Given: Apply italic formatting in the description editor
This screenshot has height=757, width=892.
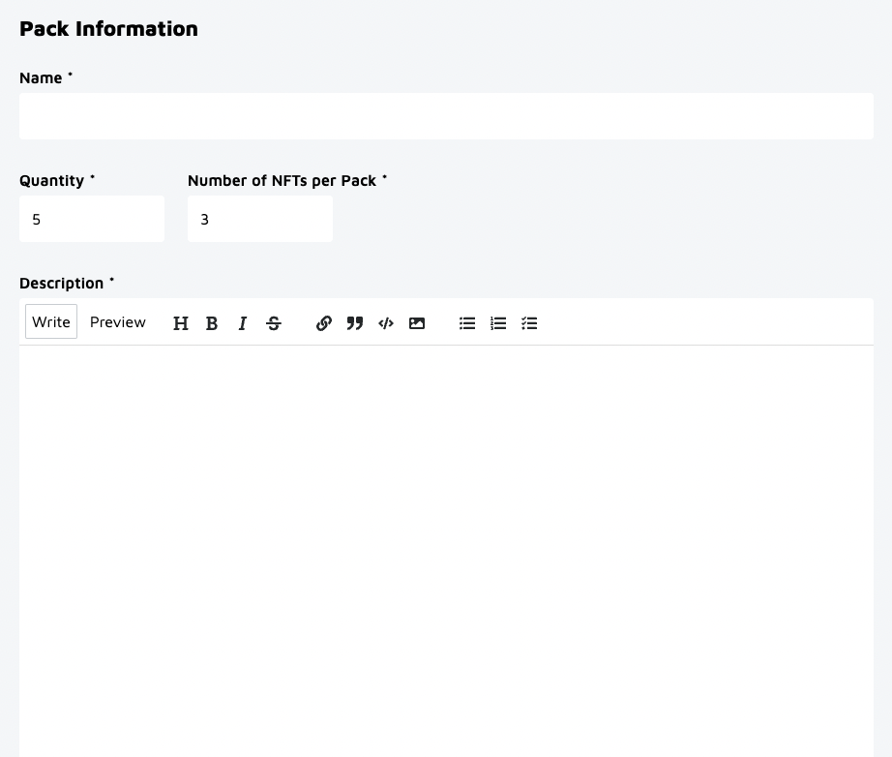Looking at the screenshot, I should click(242, 323).
